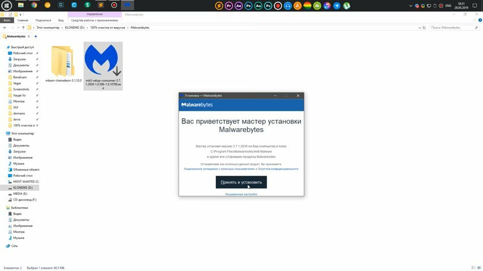Image resolution: width=483 pixels, height=271 pixels.
Task: Open Jarvis folder in quick access
Action: coord(17,119)
